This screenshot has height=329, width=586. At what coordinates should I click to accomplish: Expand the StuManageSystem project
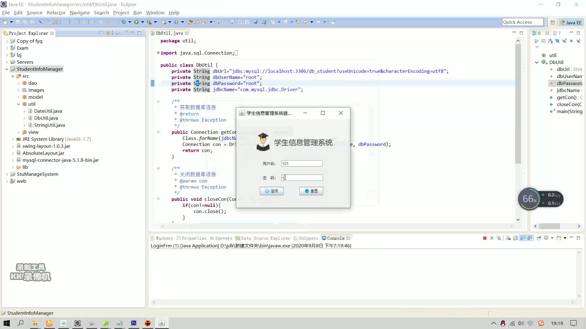click(x=7, y=174)
